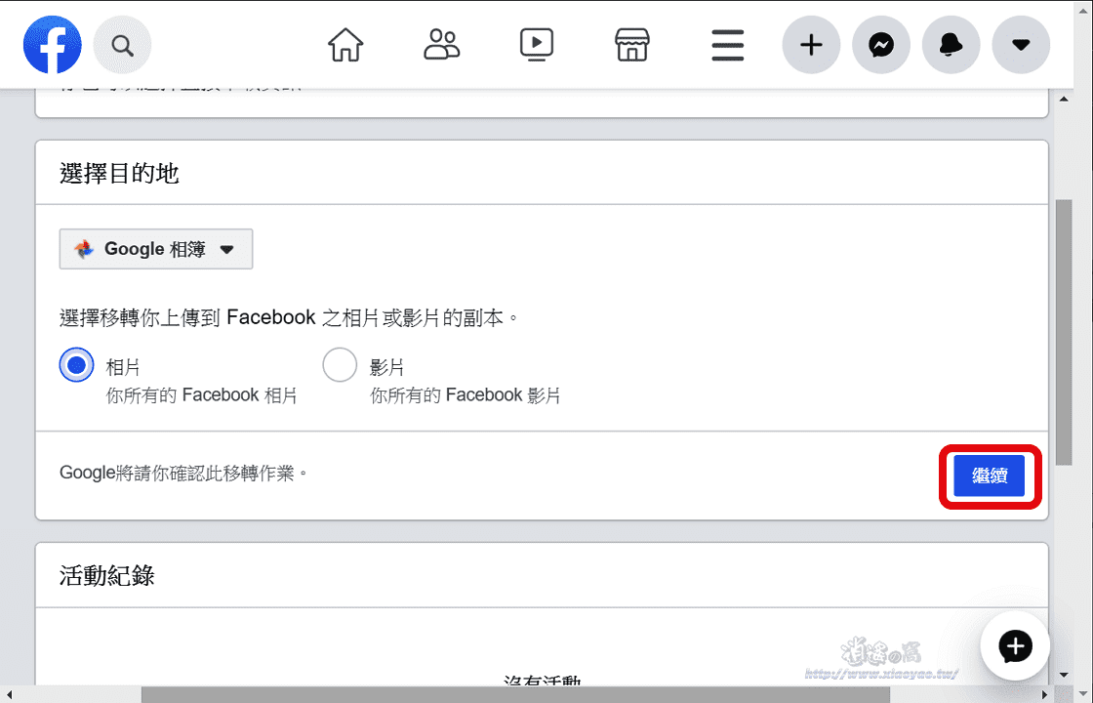Click the Create plus button in top bar
Image resolution: width=1093 pixels, height=703 pixels.
tap(811, 45)
